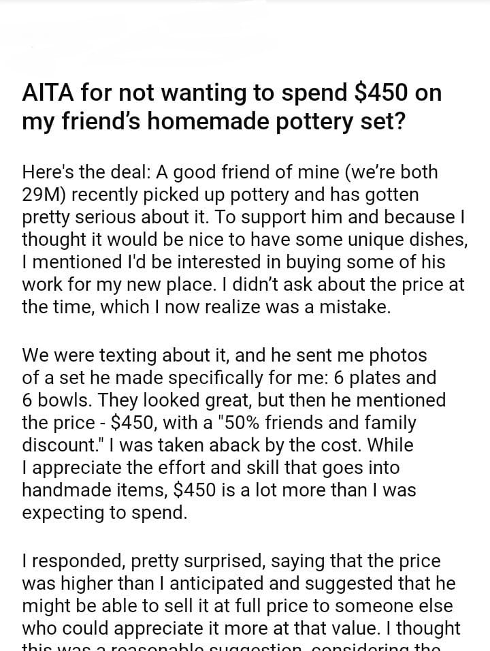
Task: Click "which I now realize was a mistake"
Action: pyautogui.click(x=246, y=307)
